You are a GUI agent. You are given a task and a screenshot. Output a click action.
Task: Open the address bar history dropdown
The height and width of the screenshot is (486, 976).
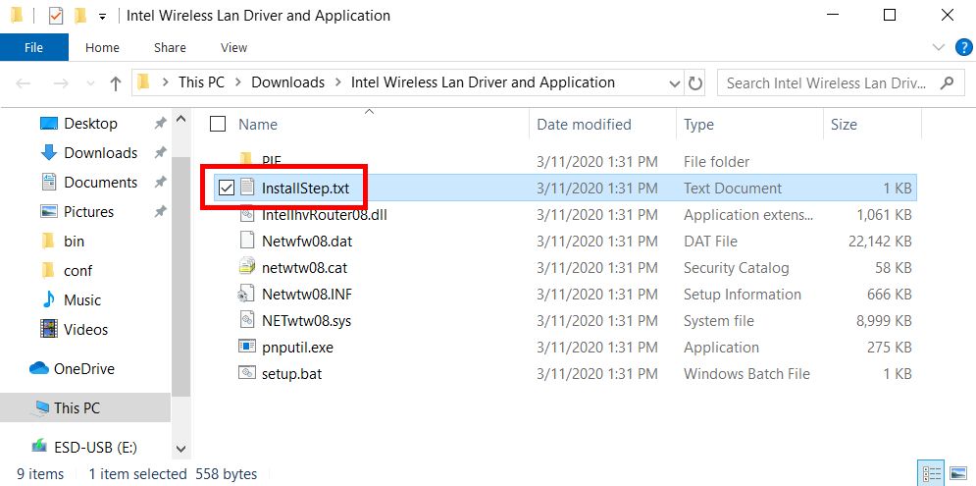click(674, 82)
